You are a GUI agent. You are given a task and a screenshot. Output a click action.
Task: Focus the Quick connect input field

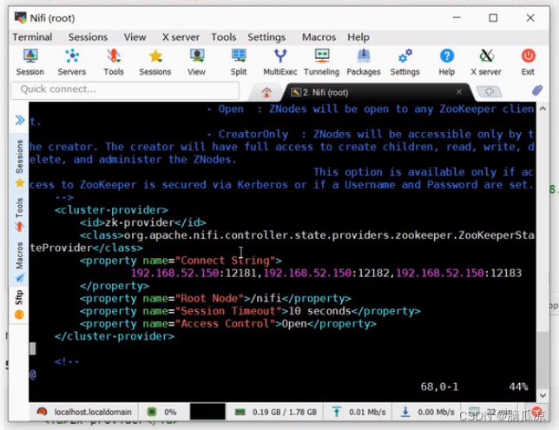pyautogui.click(x=125, y=89)
